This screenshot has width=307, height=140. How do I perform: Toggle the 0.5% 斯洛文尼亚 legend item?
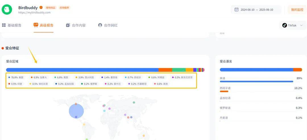pos(182,77)
